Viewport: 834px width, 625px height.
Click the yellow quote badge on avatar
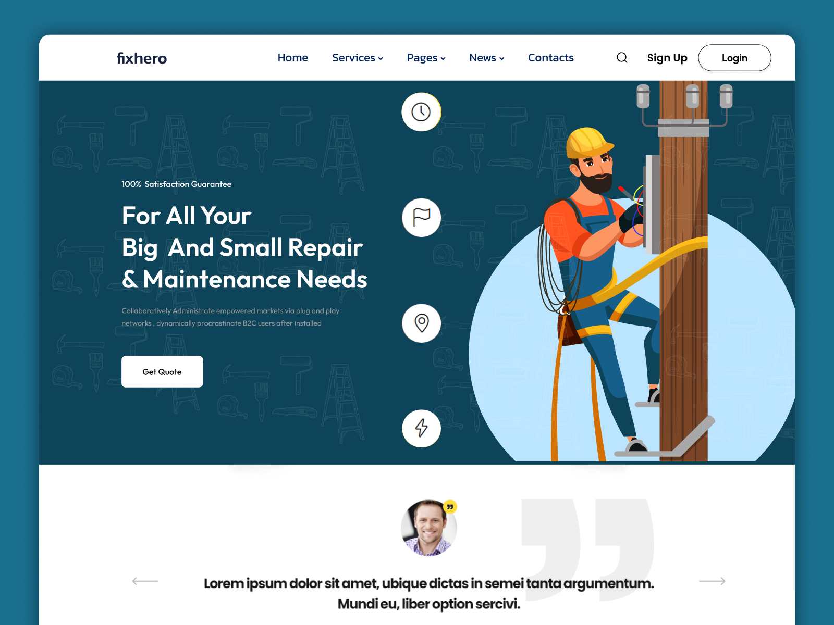coord(450,507)
